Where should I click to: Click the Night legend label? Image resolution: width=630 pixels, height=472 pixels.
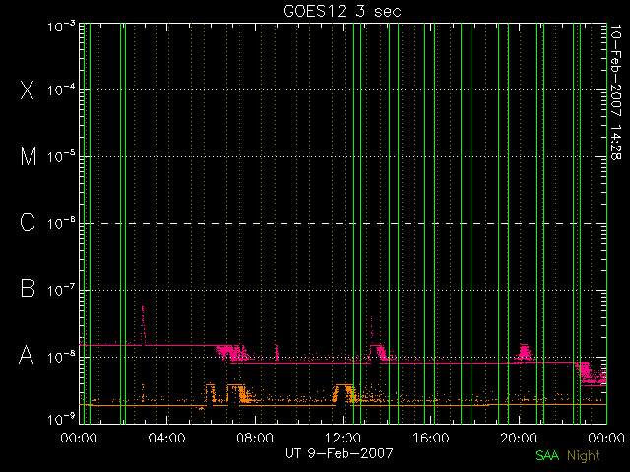point(584,456)
